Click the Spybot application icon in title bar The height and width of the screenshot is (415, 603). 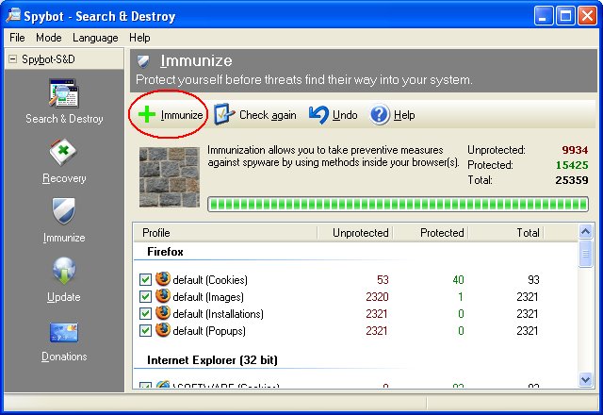tap(13, 15)
